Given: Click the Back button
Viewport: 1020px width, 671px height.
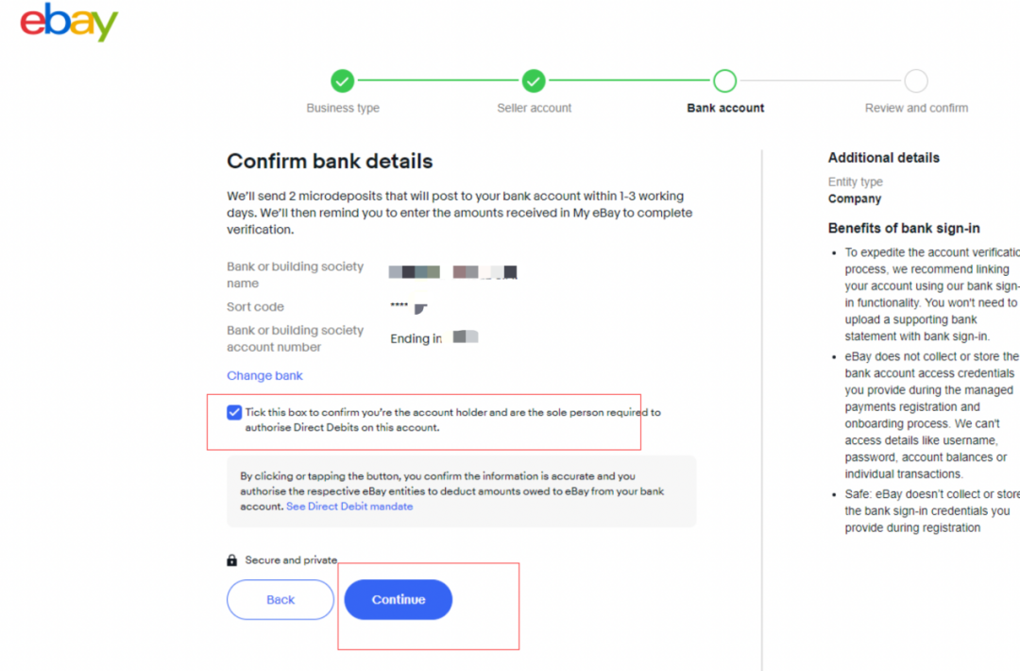Looking at the screenshot, I should (280, 599).
